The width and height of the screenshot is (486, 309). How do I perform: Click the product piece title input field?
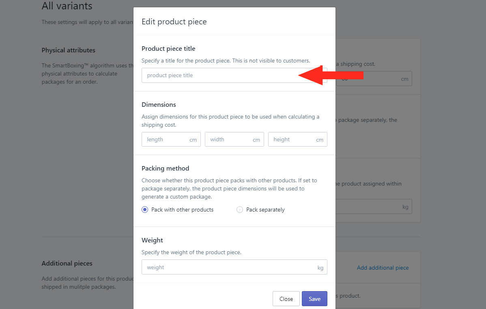234,76
